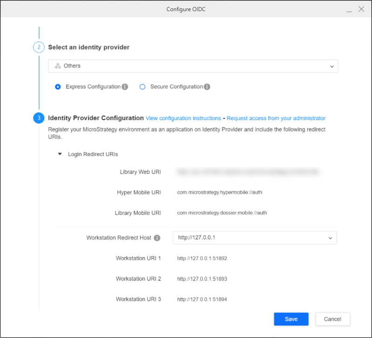This screenshot has height=338, width=372.
Task: Click the blurred Library Web URI value
Action: click(246, 172)
